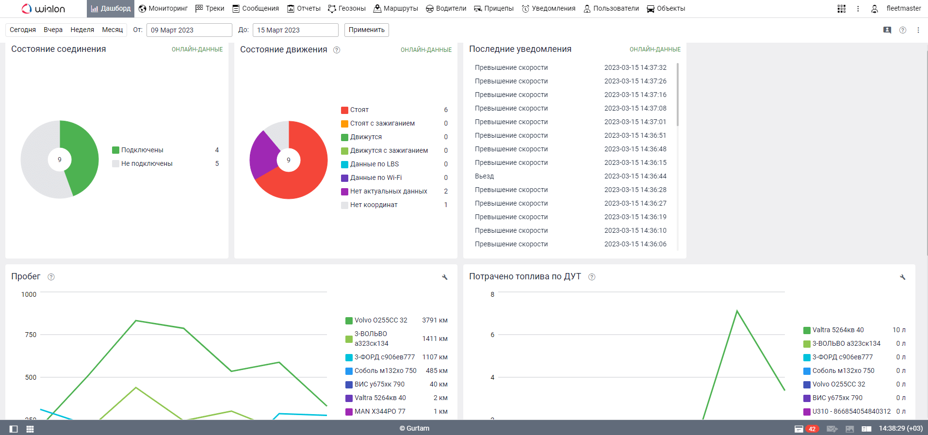Click the orange Стоят с зажиганием swatch
The width and height of the screenshot is (928, 435).
pyautogui.click(x=344, y=124)
